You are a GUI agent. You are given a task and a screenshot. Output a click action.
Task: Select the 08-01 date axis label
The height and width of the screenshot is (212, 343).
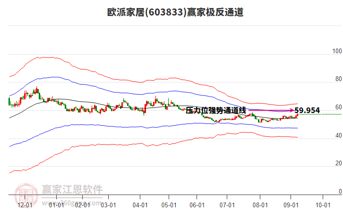(x=260, y=205)
